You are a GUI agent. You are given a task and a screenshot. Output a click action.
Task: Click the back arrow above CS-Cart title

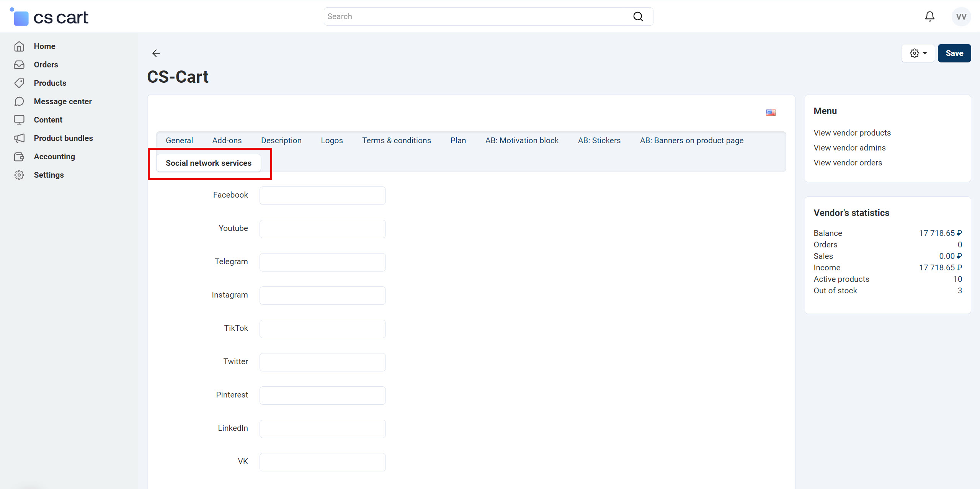(156, 53)
